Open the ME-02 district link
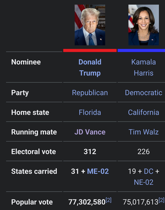The image size is (165, 210). (x=98, y=171)
